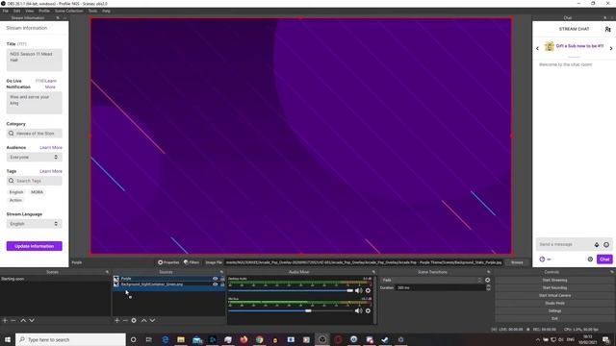616x346 pixels.
Task: Hide Background_RightContainer_Green source eye icon
Action: pos(215,284)
